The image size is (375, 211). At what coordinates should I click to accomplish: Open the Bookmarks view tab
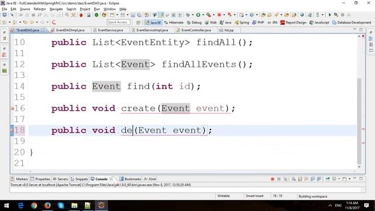130,179
